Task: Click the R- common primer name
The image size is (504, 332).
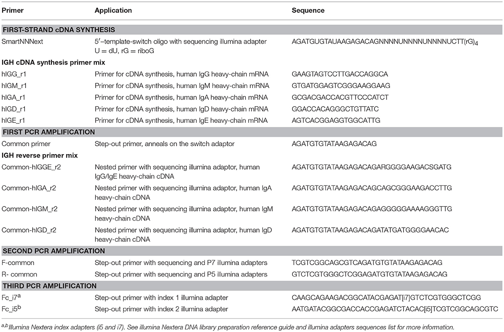Action: click(x=19, y=274)
